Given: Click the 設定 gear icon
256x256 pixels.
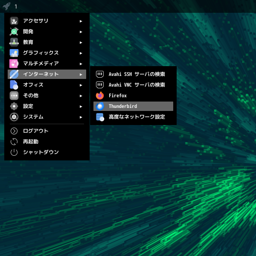Looking at the screenshot, I should [14, 106].
